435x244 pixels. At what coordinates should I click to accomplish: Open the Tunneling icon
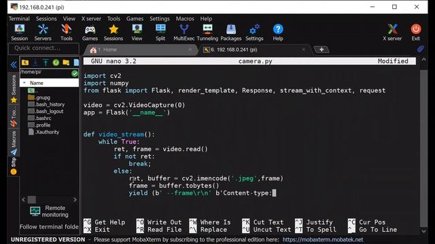pyautogui.click(x=207, y=33)
